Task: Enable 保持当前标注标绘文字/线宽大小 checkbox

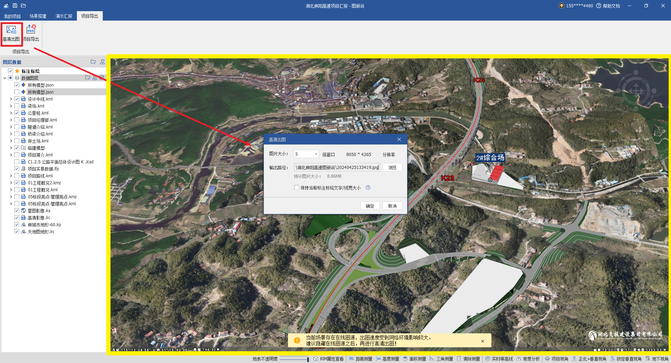Action: point(297,188)
